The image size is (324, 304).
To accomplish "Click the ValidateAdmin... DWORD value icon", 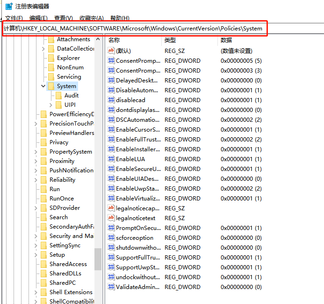I will tap(111, 287).
